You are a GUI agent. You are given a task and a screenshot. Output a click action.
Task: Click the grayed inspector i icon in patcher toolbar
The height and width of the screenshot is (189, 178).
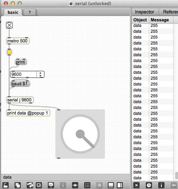coord(63,185)
